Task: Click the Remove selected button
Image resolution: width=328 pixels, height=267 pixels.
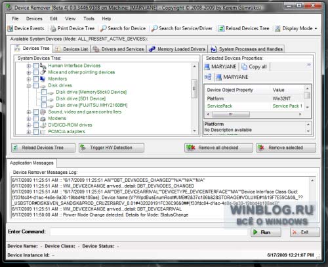Action: (x=286, y=148)
